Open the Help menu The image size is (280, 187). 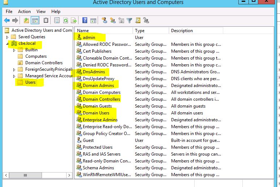point(56,12)
